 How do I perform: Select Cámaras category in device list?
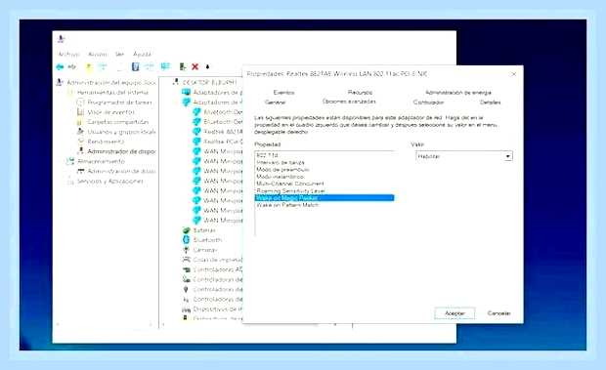(x=205, y=250)
